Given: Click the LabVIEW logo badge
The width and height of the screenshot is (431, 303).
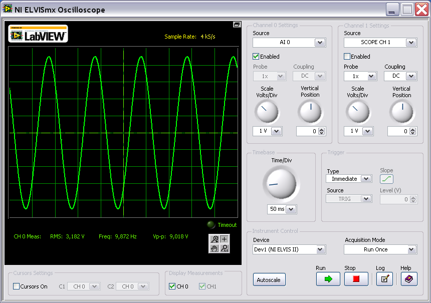Looking at the screenshot, I should click(x=38, y=34).
